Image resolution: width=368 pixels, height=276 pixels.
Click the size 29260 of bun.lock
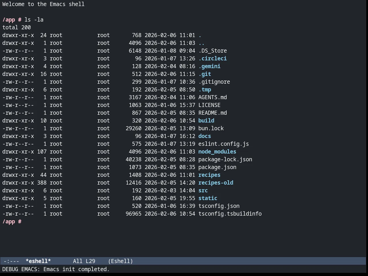point(133,128)
